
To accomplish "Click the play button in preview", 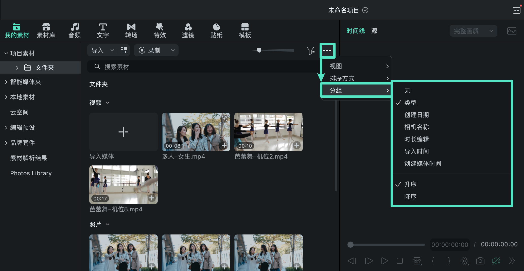I will pos(384,261).
